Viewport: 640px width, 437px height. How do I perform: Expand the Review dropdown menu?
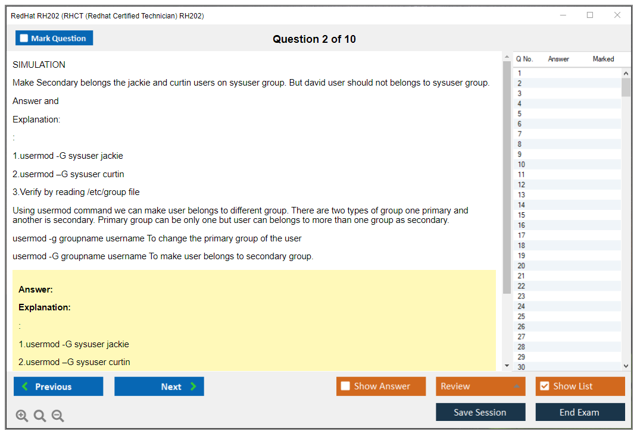516,386
